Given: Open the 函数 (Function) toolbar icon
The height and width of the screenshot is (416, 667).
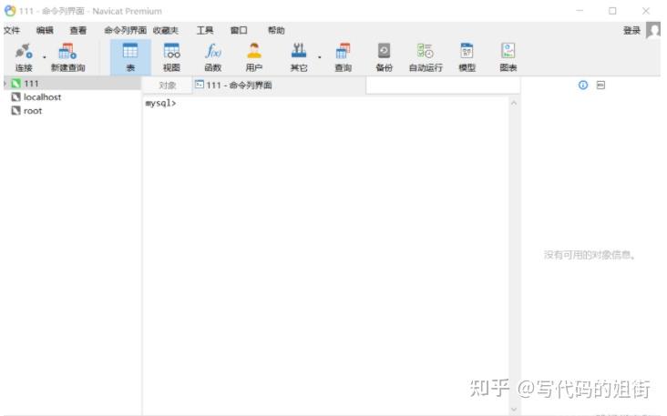Looking at the screenshot, I should click(212, 57).
